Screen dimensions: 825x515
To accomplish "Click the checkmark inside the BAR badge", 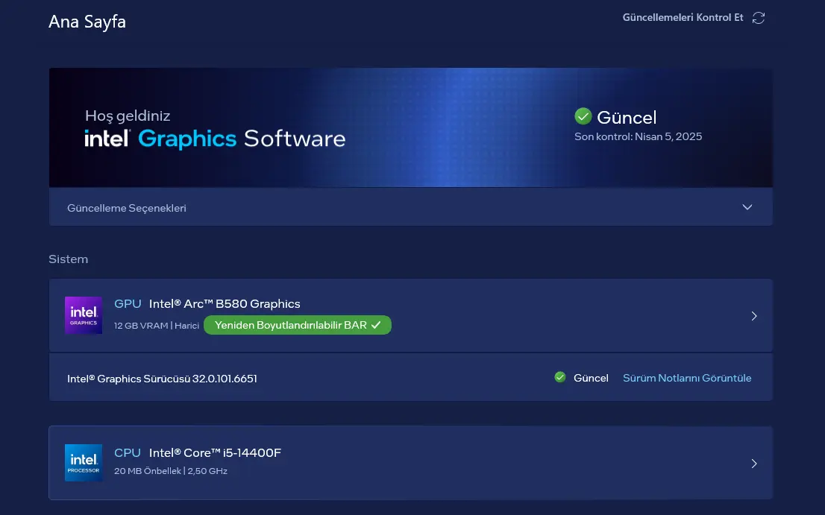I will 376,325.
